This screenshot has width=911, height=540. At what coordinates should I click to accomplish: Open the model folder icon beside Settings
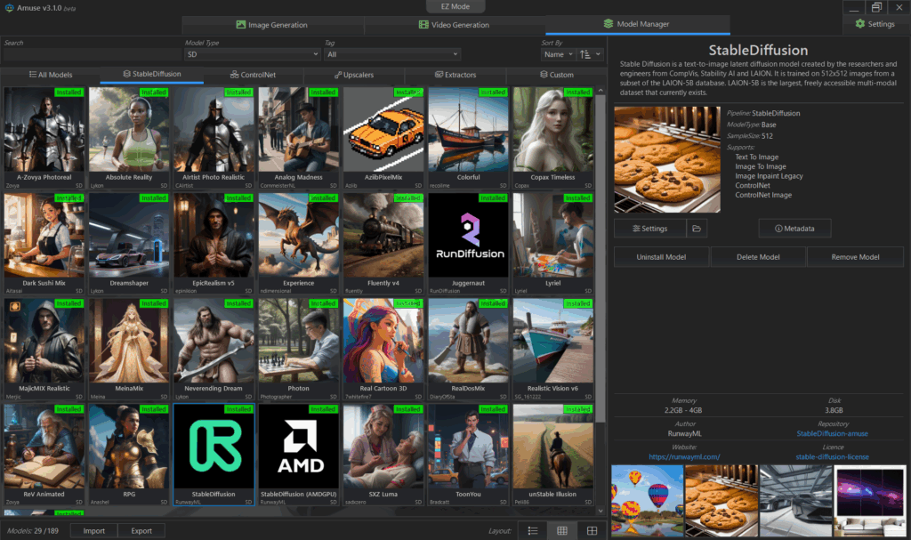click(x=696, y=229)
